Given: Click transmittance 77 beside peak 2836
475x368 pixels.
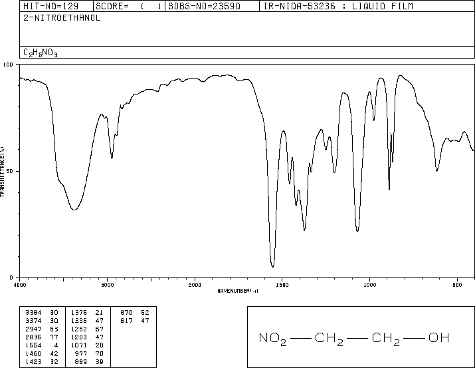Looking at the screenshot, I should pyautogui.click(x=54, y=337).
